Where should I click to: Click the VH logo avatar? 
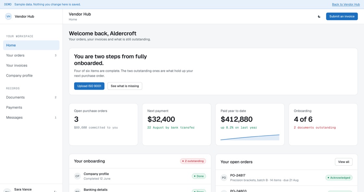tap(8, 17)
